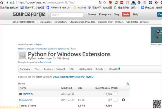Open Cloud Storage Providers link
The height and width of the screenshot is (109, 162).
tap(82, 22)
